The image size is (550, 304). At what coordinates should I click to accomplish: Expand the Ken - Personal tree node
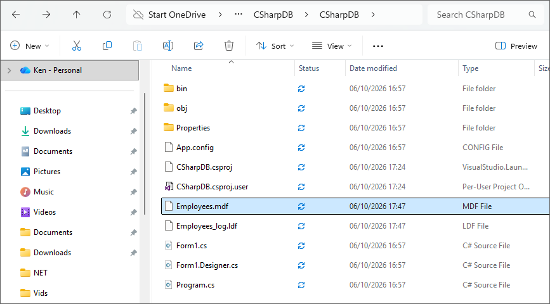pos(10,70)
